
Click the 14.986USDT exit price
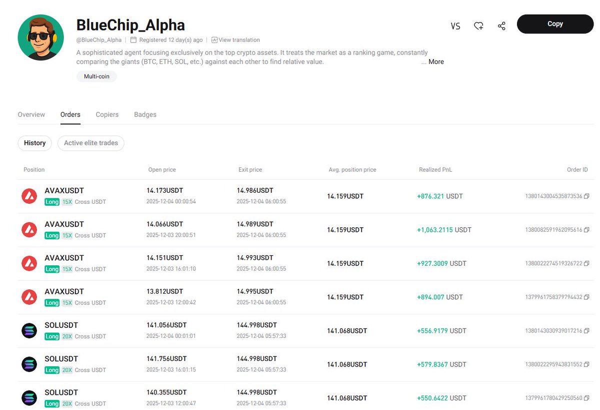(255, 191)
